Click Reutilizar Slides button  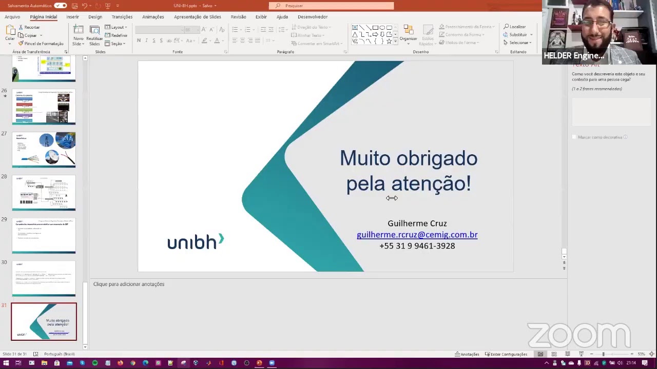[x=94, y=35]
